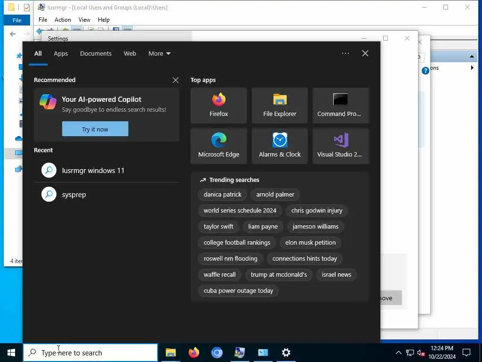Search world series schedule 2024

pyautogui.click(x=240, y=211)
